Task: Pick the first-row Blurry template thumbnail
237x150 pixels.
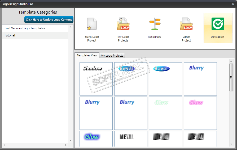Action: point(200,79)
